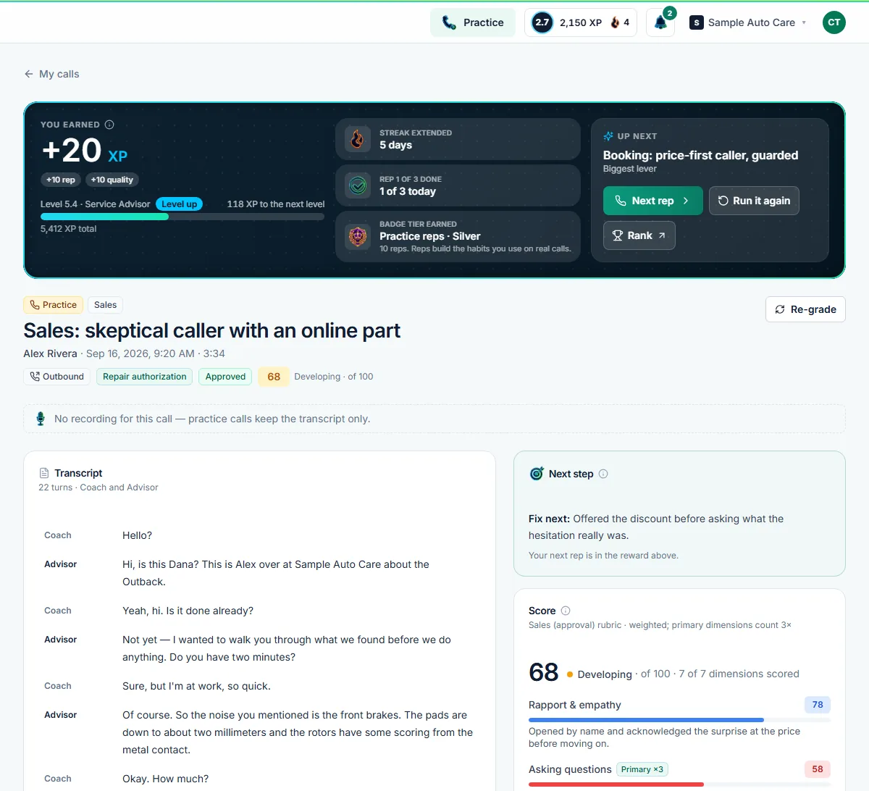Click the Practice tag chip
This screenshot has height=791, width=869.
tap(54, 305)
